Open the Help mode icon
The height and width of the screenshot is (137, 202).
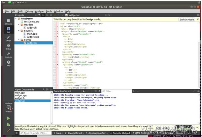pos(8,63)
